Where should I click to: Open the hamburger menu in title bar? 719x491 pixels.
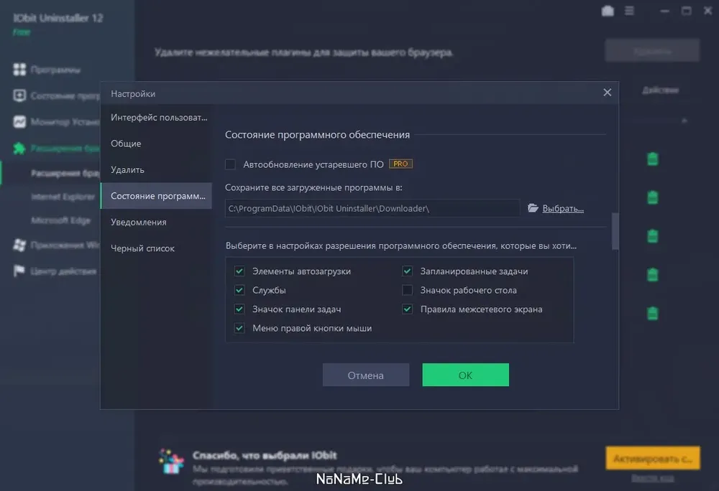tap(629, 11)
